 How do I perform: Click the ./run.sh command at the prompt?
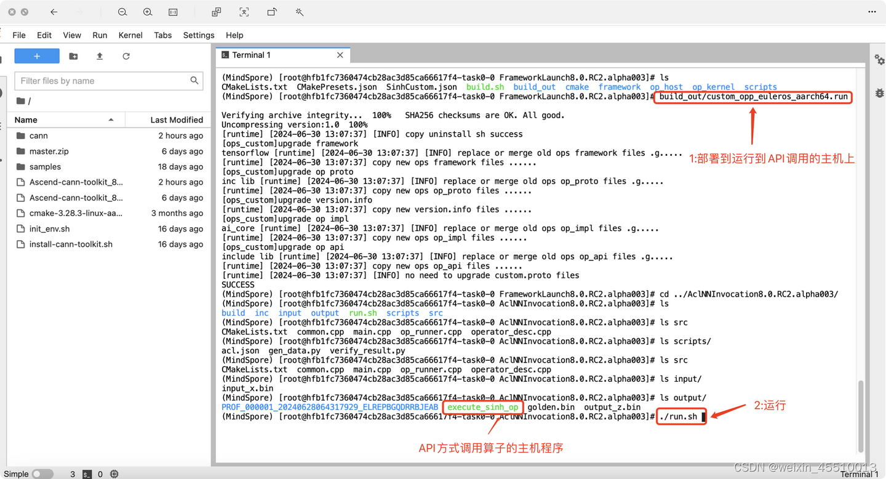pos(678,417)
